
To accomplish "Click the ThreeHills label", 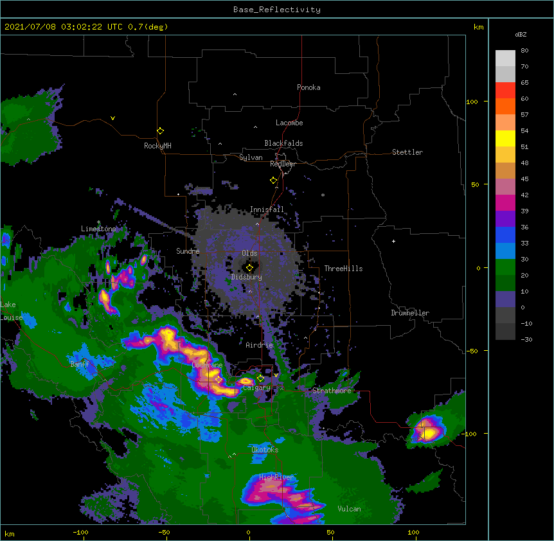I will 343,269.
